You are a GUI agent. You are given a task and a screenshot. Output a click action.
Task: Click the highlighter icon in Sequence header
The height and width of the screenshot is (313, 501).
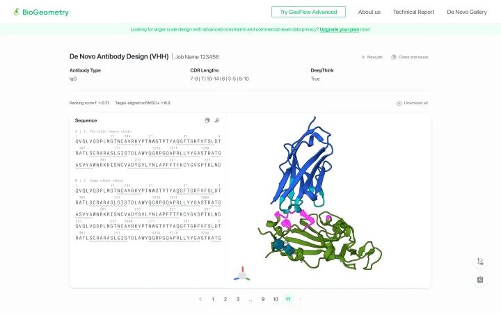point(217,120)
